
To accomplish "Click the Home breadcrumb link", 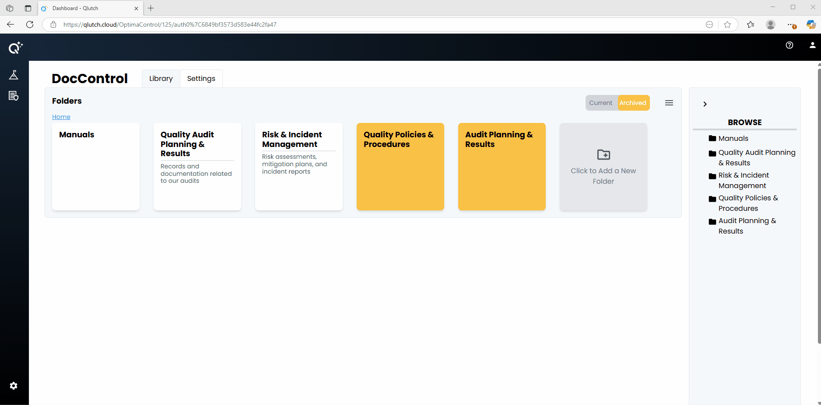I will point(61,117).
